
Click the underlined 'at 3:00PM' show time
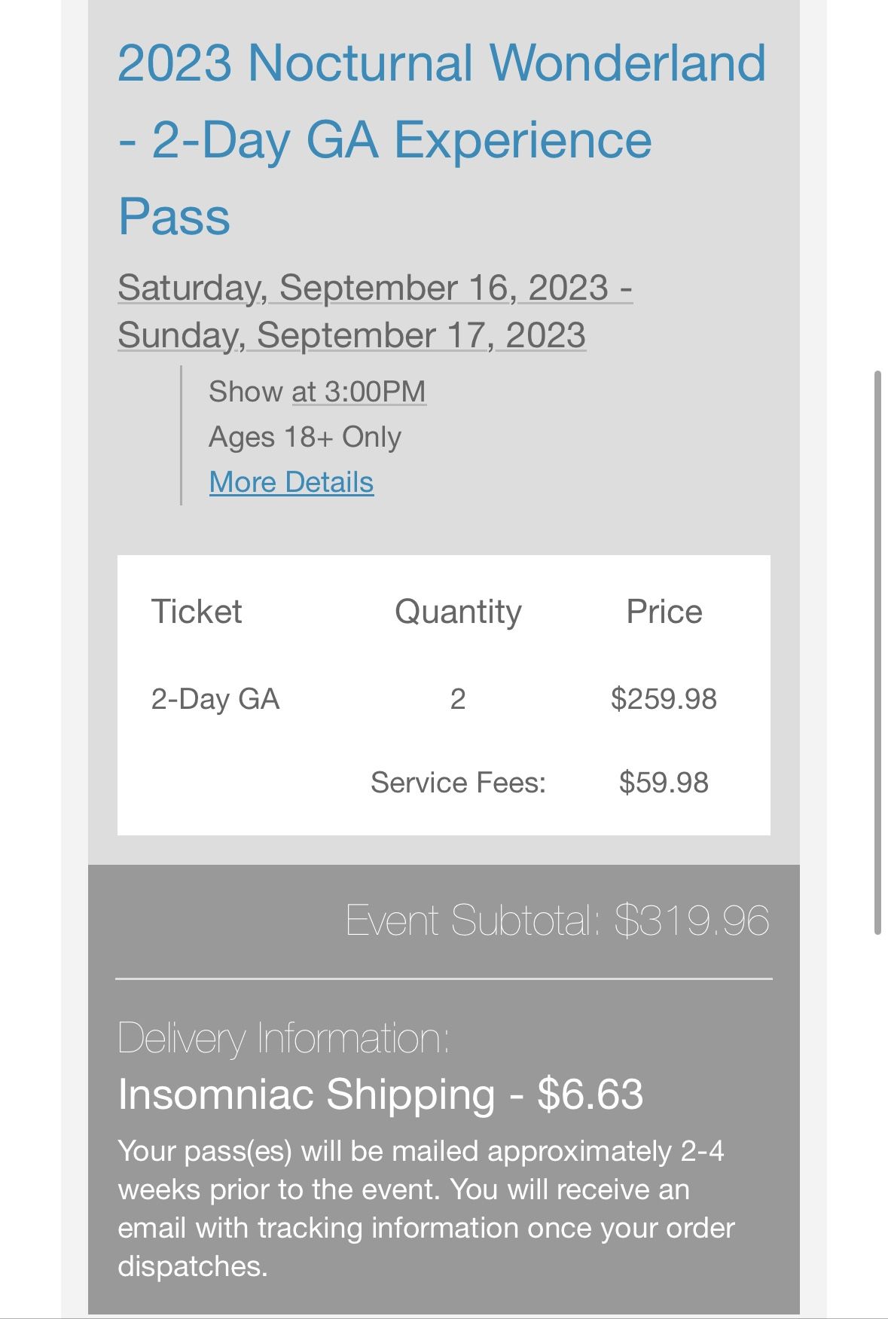coord(359,392)
